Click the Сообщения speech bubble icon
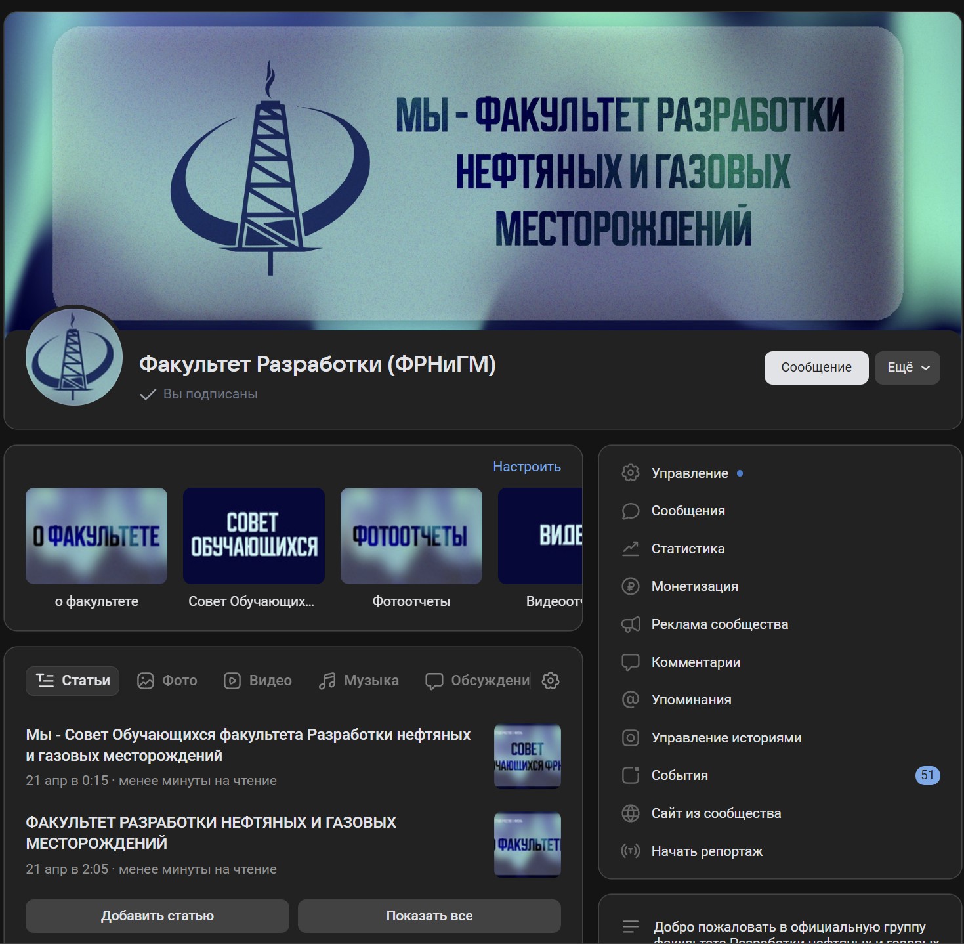 pyautogui.click(x=630, y=511)
